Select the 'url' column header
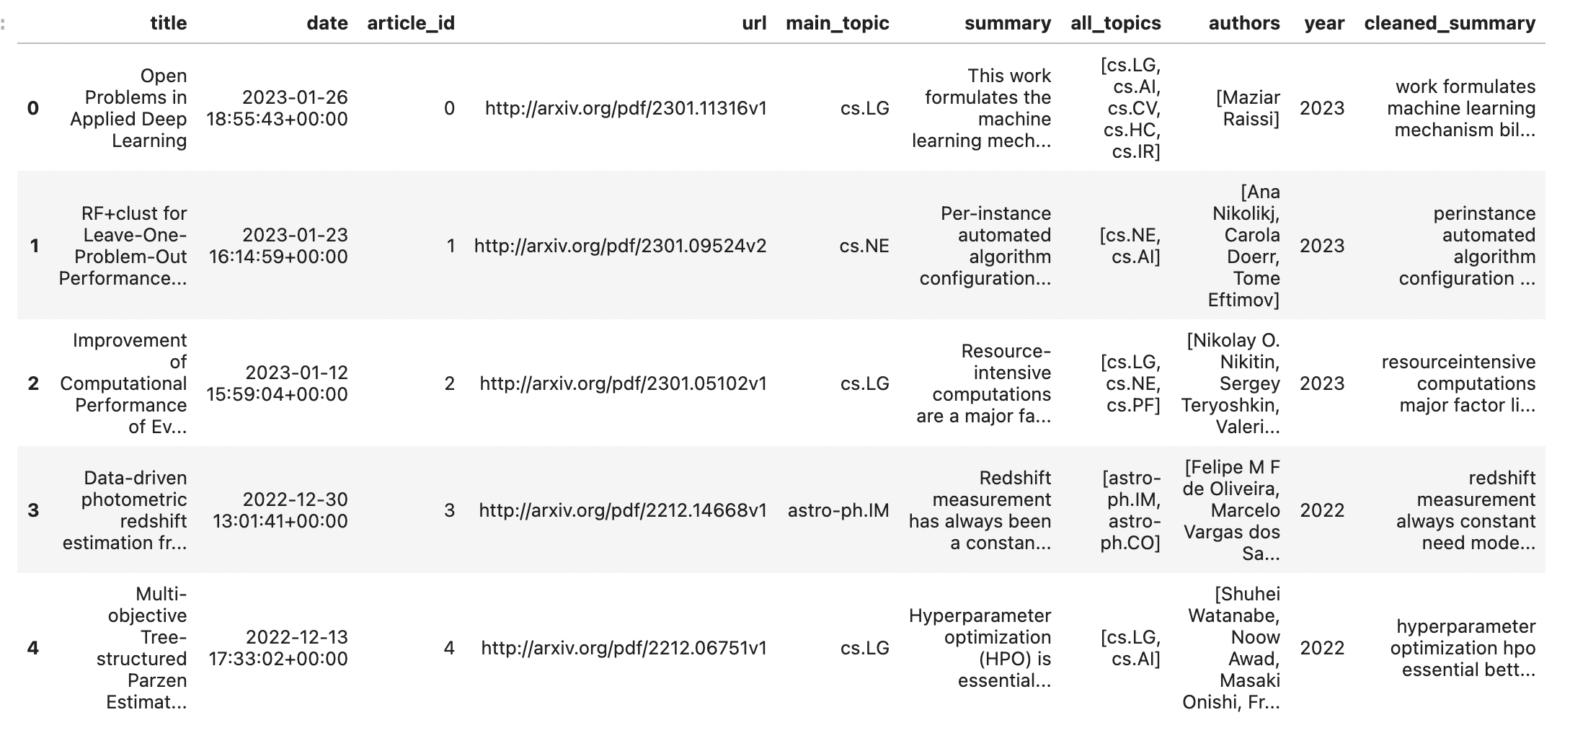Image resolution: width=1570 pixels, height=751 pixels. [x=753, y=23]
